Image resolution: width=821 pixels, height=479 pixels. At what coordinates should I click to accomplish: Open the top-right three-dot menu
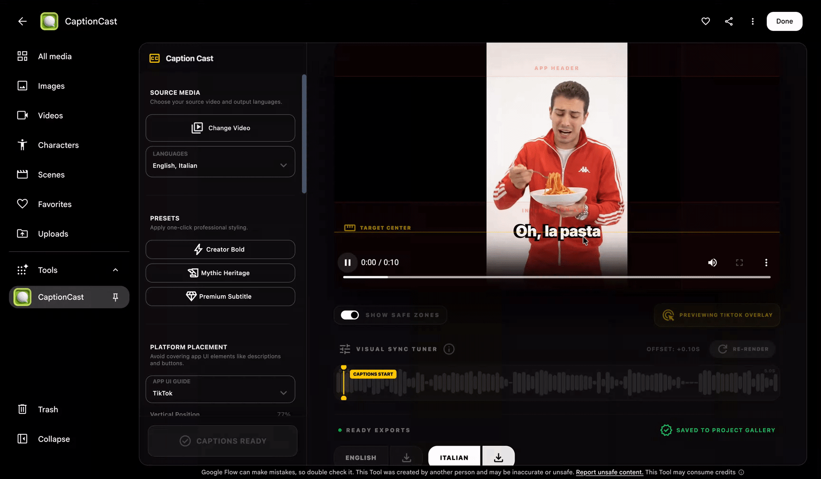click(x=753, y=21)
